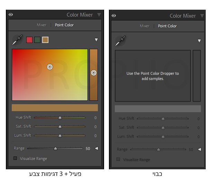Viewport: 213px width, 179px height.
Task: Select the tan brown color sample swatch
Action: pos(45,40)
